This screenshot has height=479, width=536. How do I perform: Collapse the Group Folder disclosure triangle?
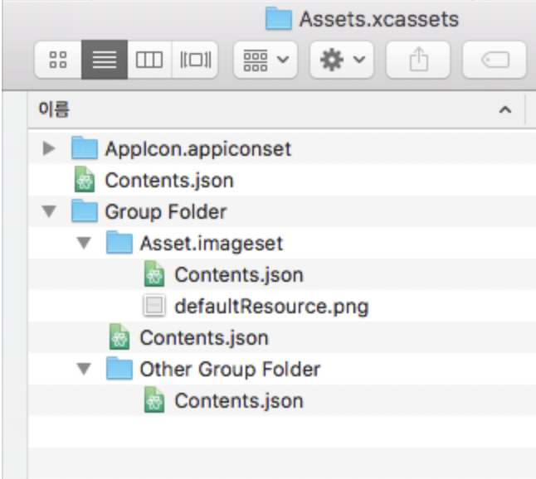[49, 211]
